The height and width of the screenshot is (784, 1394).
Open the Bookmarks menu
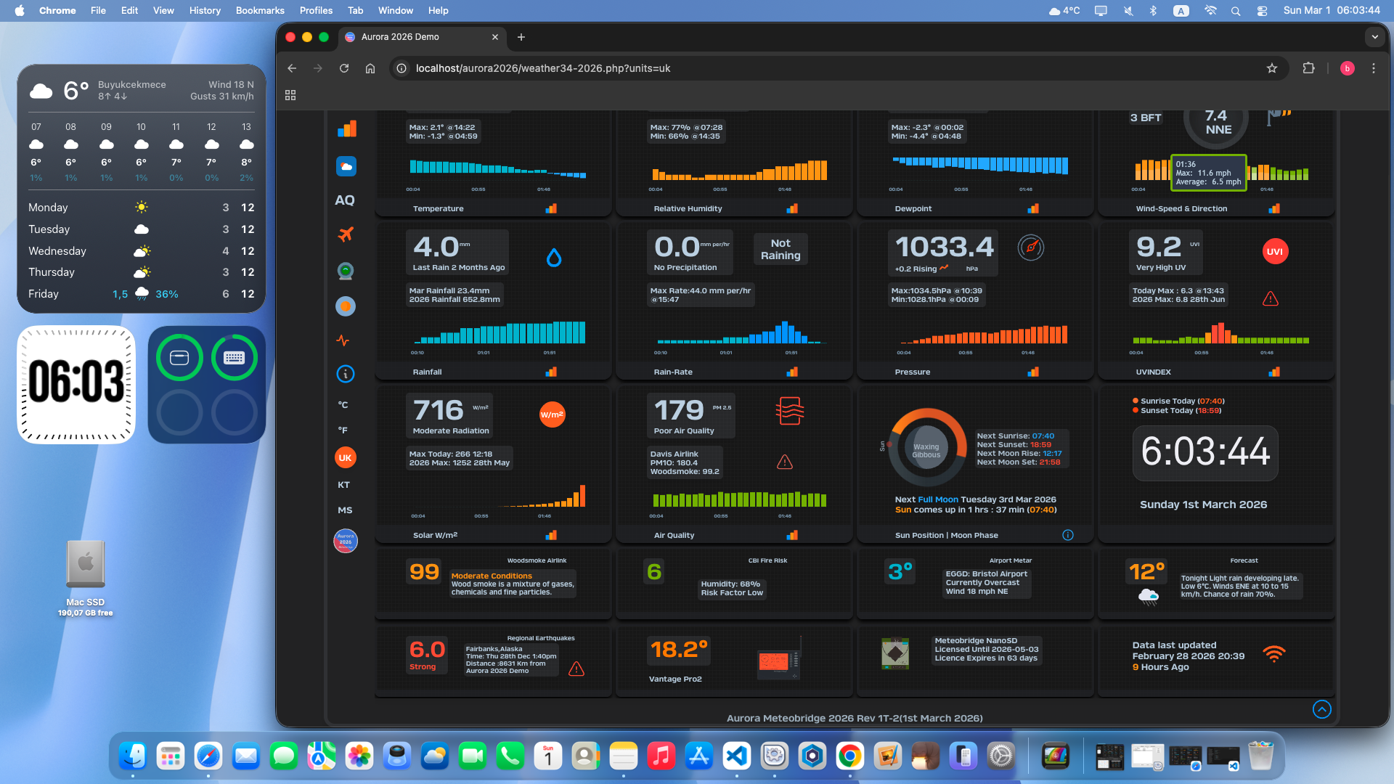click(x=260, y=10)
